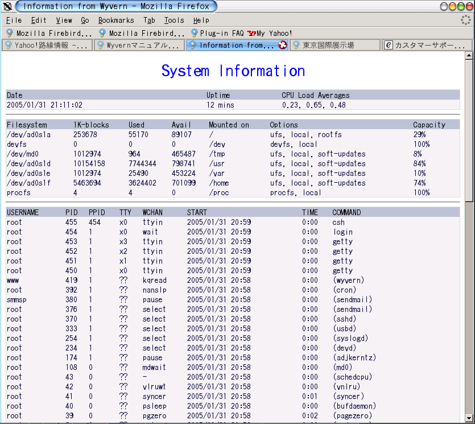Select the (adjkerntz) command entry
Viewport: 475px width, 424px height.
click(354, 358)
